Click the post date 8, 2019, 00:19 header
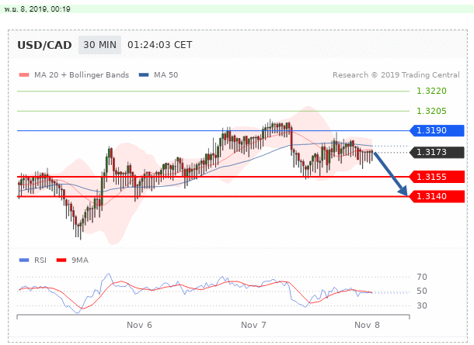The width and height of the screenshot is (474, 345). [x=37, y=9]
